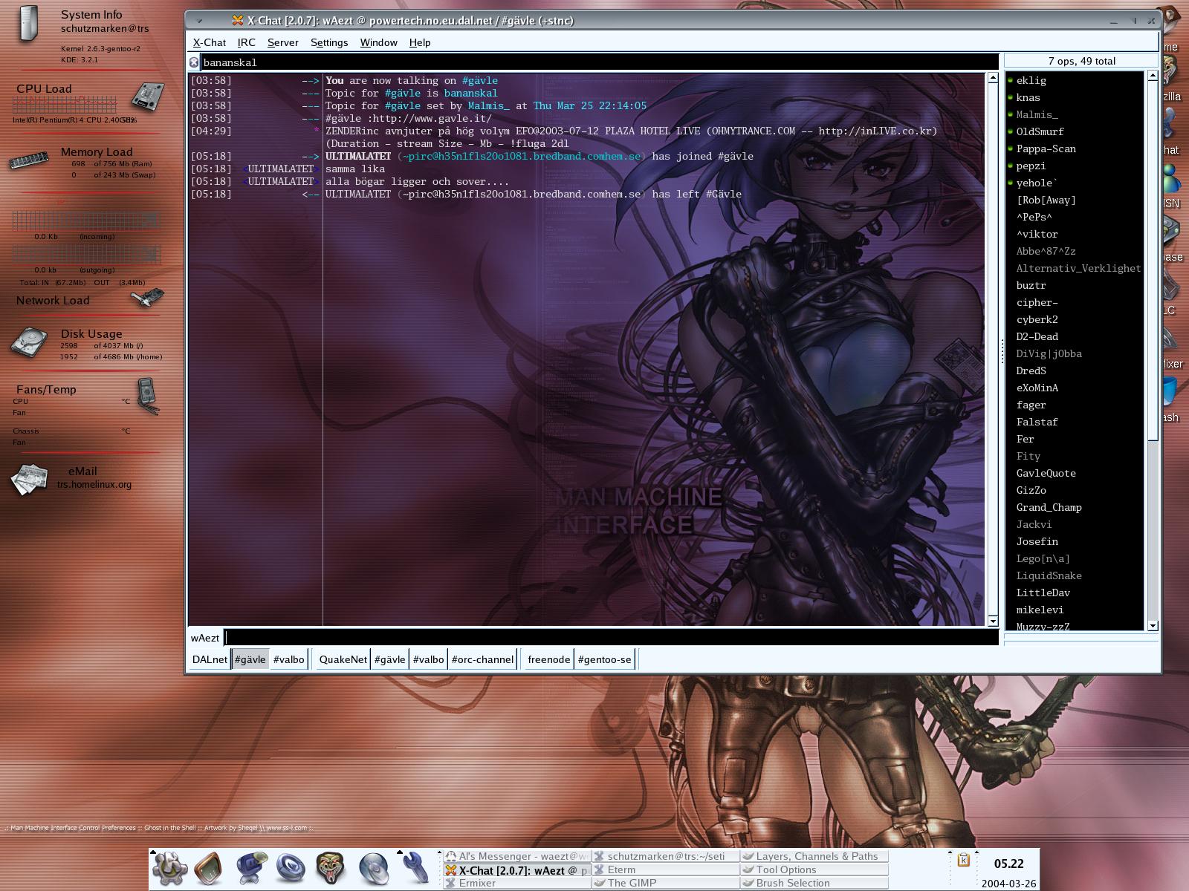1189x891 pixels.
Task: Select user Pappa-Scan in the user list
Action: (1075, 148)
